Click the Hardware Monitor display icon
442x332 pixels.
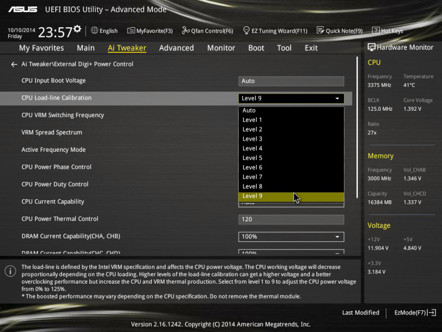point(372,47)
